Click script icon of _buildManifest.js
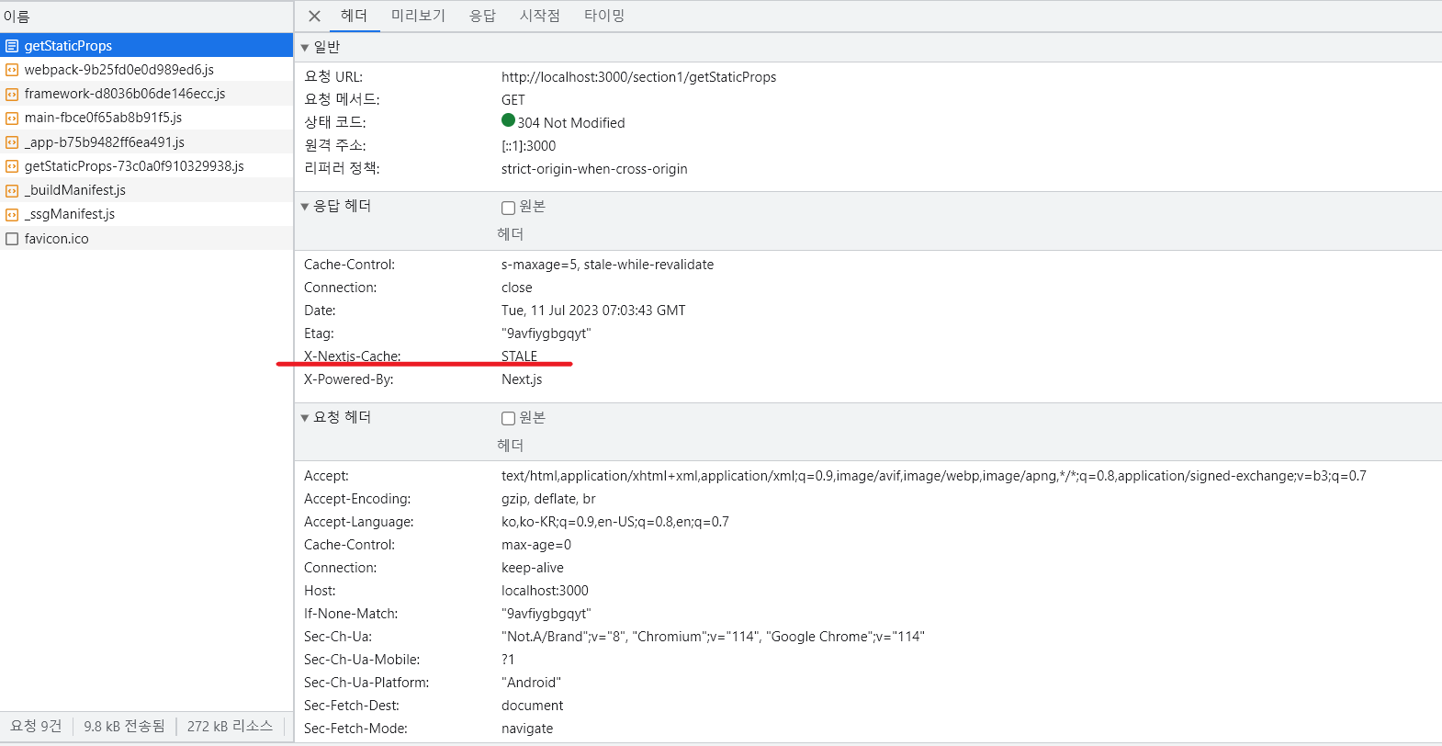Viewport: 1442px width, 746px height. (12, 190)
